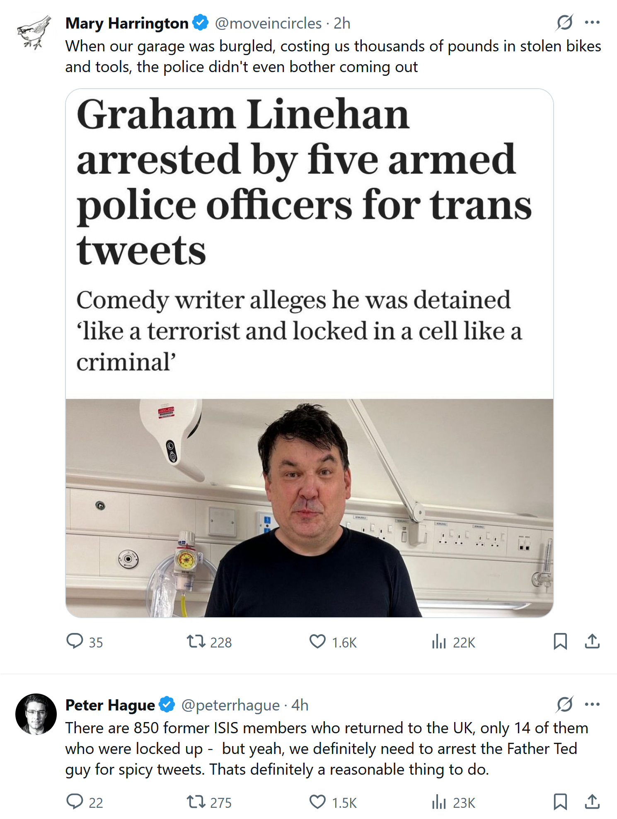Open the @peterrhague handle link
Screen dimensions: 617x819
tap(230, 705)
